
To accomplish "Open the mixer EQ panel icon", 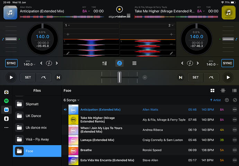I will [x=104, y=63].
